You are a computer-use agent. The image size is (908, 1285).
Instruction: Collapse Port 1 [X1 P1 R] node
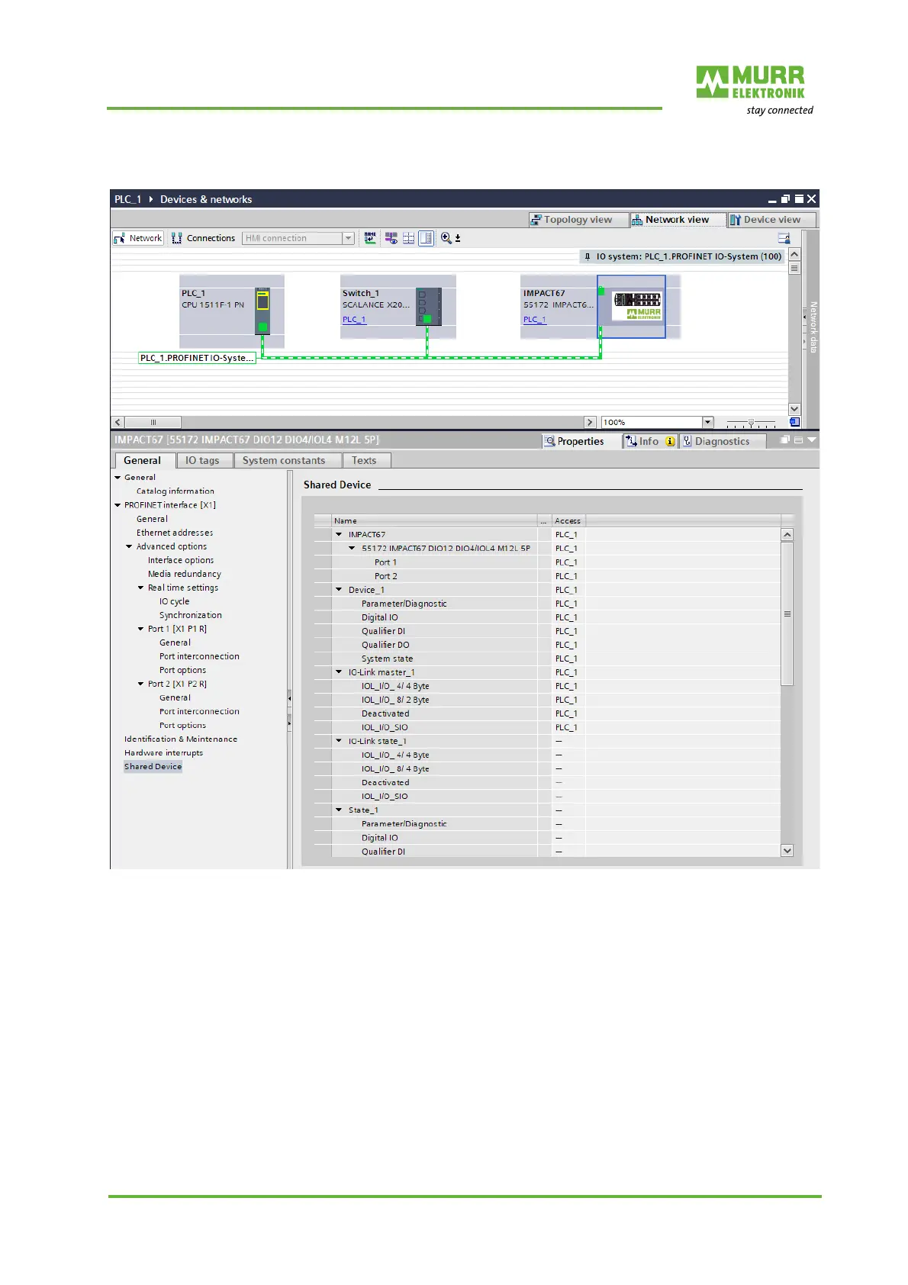pos(141,629)
